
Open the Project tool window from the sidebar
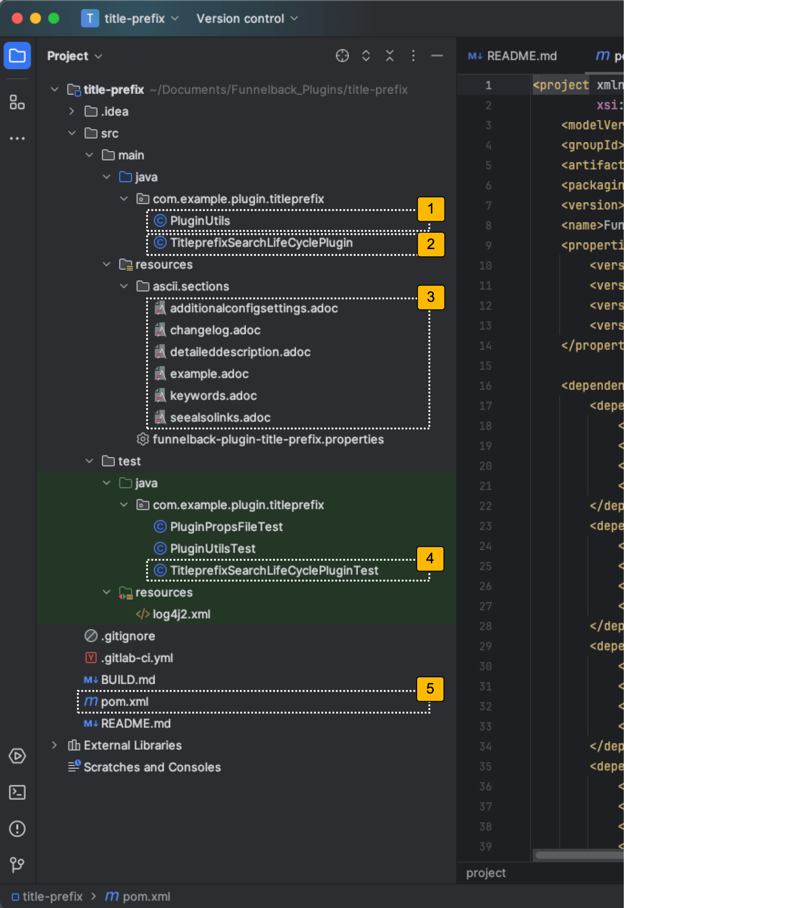point(17,55)
